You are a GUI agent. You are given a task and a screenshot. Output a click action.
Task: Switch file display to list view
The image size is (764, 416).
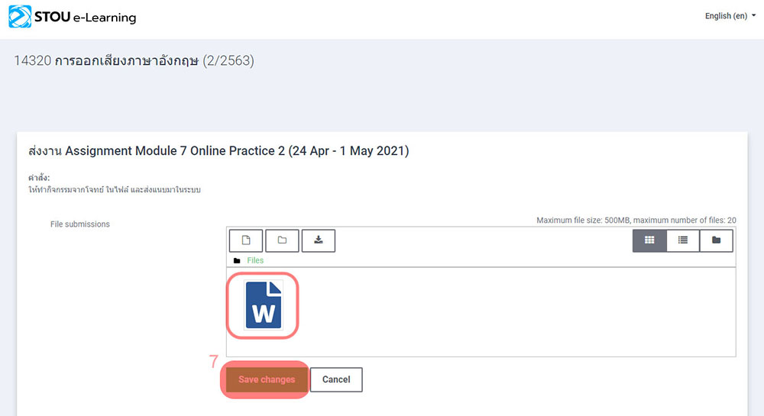(683, 240)
